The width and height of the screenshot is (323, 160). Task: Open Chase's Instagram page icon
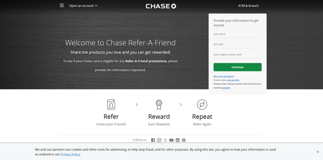(x=159, y=140)
